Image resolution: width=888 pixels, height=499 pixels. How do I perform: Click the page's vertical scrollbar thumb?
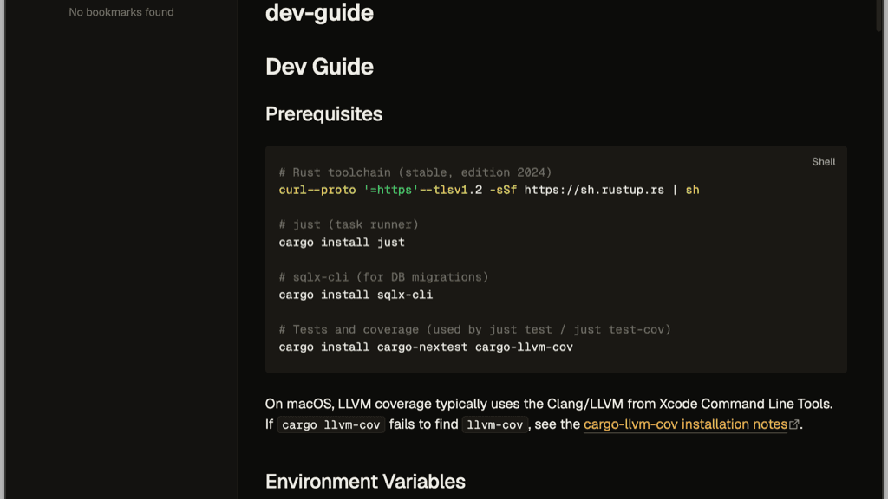coord(879,16)
